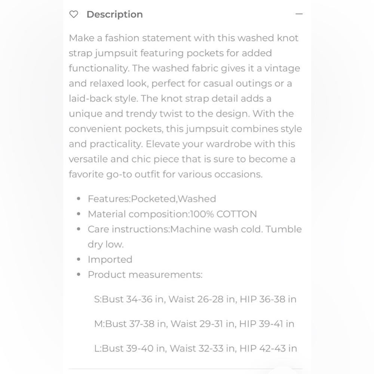Select the Material composition 100% COTTON line

tap(172, 214)
